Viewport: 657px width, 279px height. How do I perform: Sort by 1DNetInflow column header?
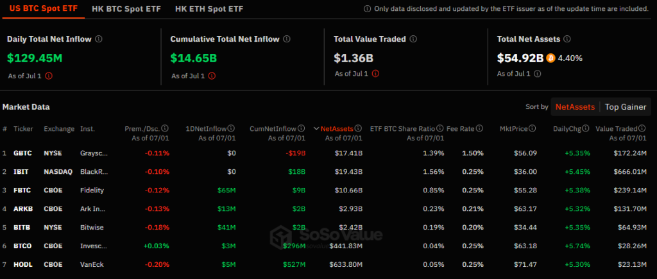tap(206, 129)
